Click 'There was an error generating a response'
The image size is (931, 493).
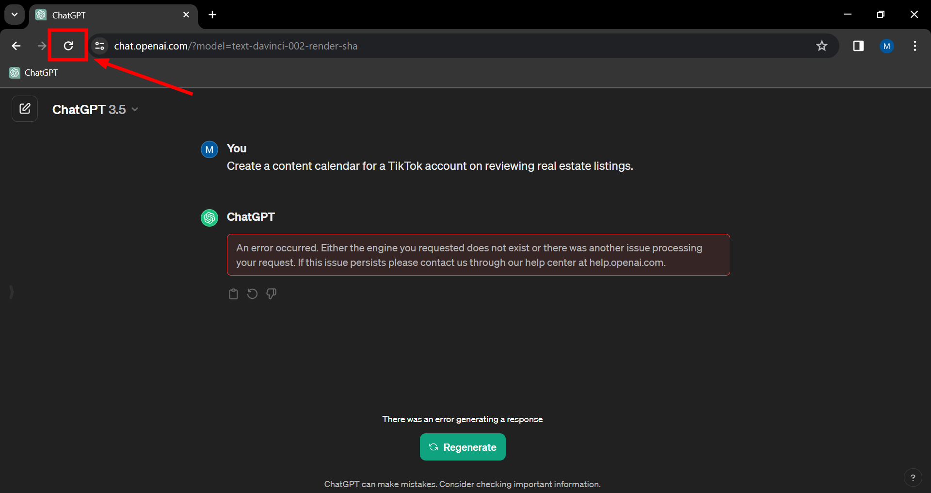(463, 419)
